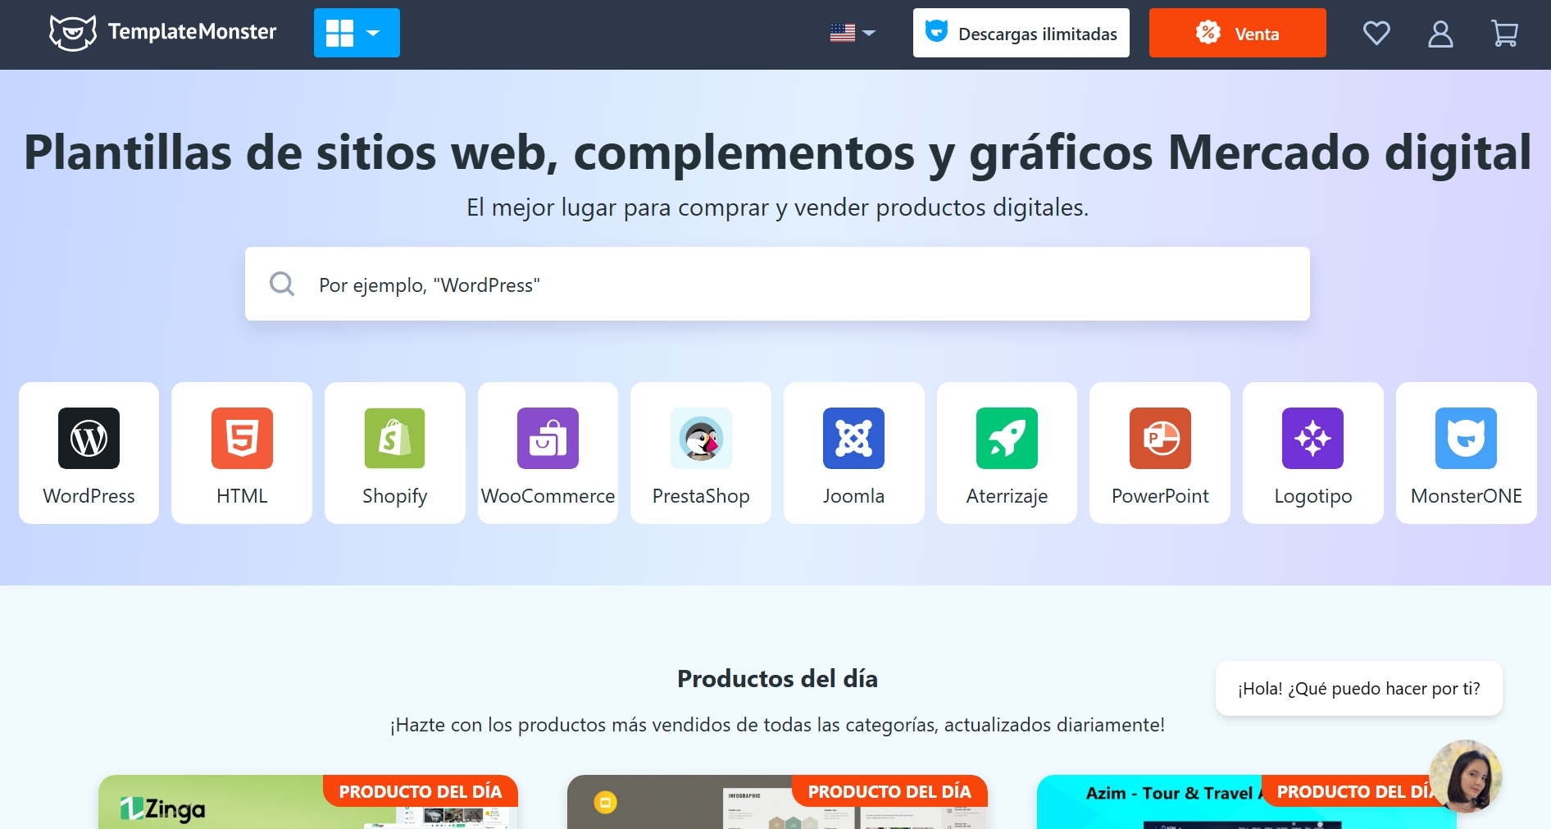Choose the HTML5 category tile

coord(242,453)
